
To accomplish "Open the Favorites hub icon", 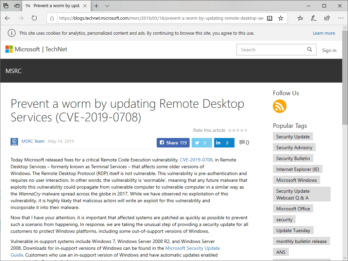I will [300, 18].
